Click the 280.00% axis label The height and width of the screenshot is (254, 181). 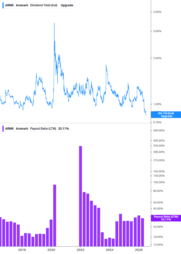(x=159, y=152)
